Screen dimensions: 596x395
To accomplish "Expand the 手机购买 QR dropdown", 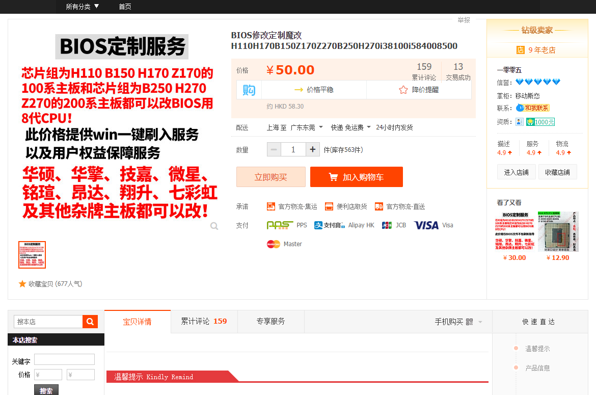I will tap(480, 322).
